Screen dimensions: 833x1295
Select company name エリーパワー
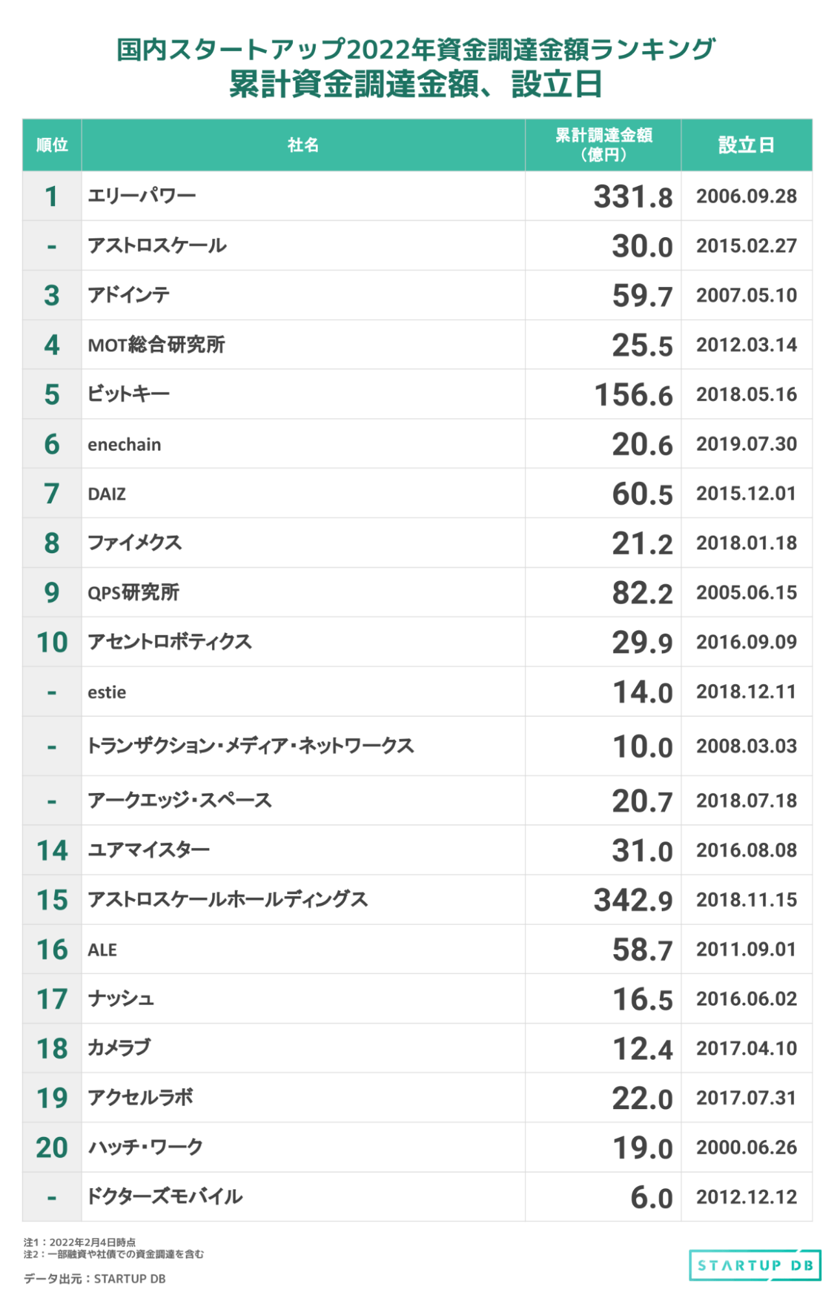click(x=142, y=196)
